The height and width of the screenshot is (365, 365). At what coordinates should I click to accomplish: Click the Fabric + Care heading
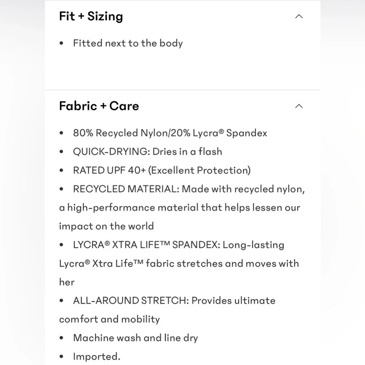click(x=99, y=106)
